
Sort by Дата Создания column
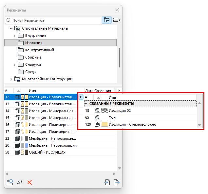99,91
